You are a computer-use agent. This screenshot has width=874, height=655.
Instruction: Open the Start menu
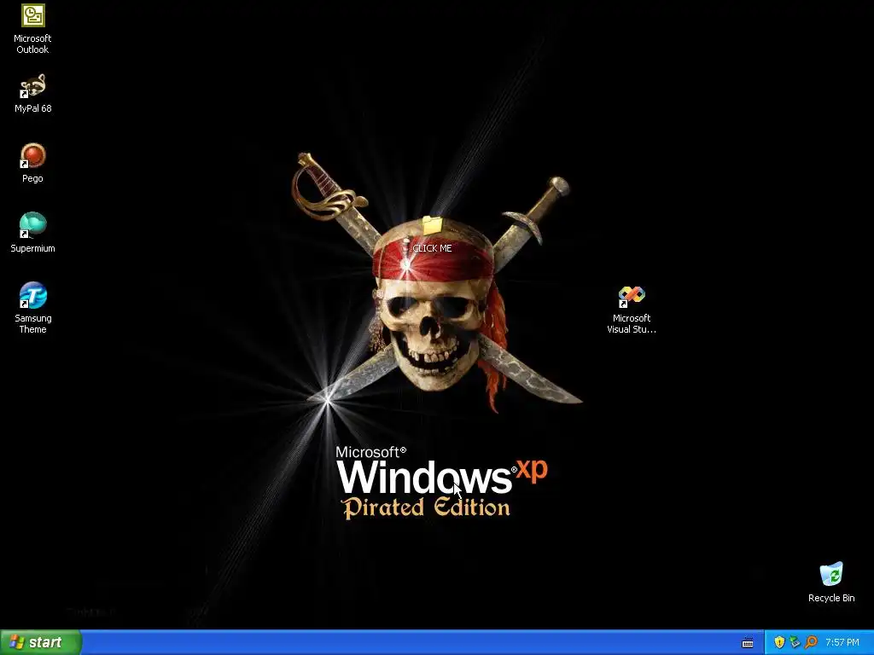coord(41,642)
